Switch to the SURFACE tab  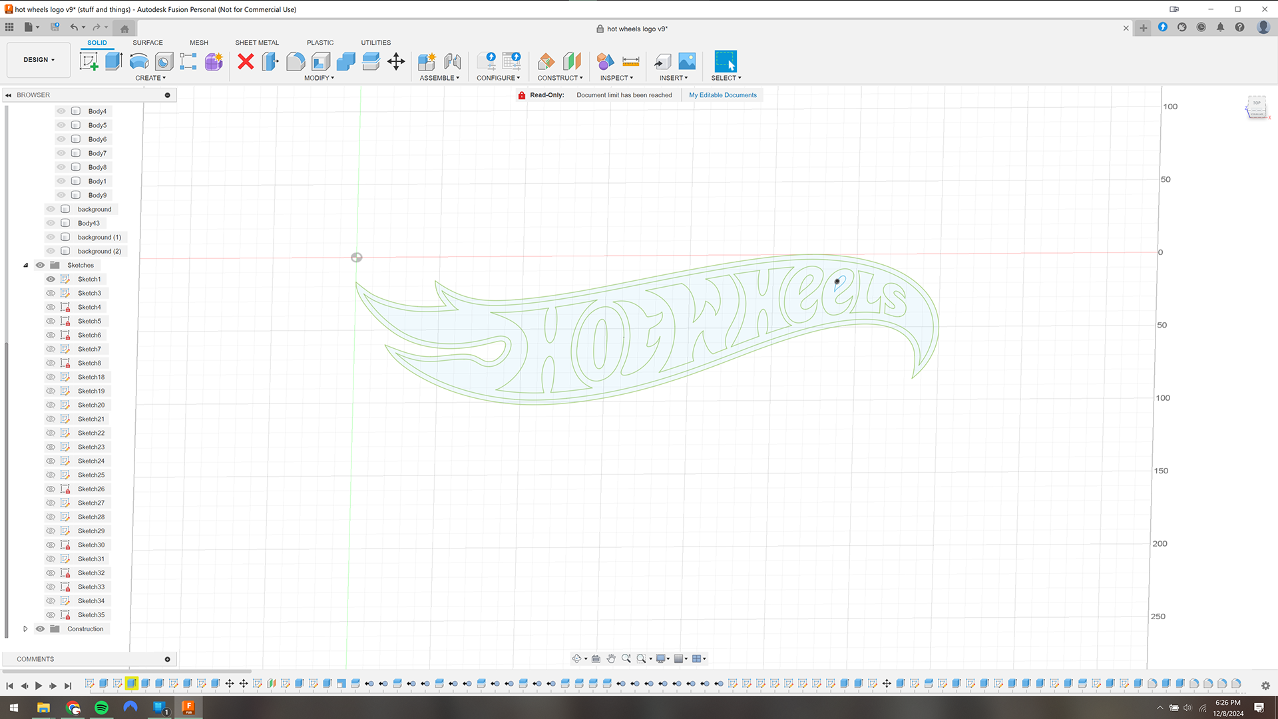(148, 43)
